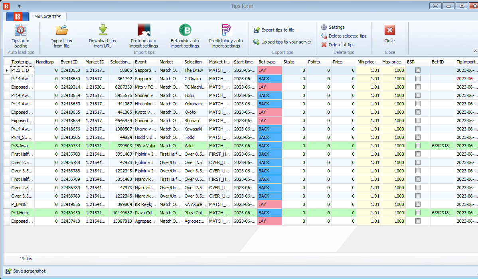Viewport: 478px width, 279px height.
Task: Click Import tips from file
Action: click(61, 36)
